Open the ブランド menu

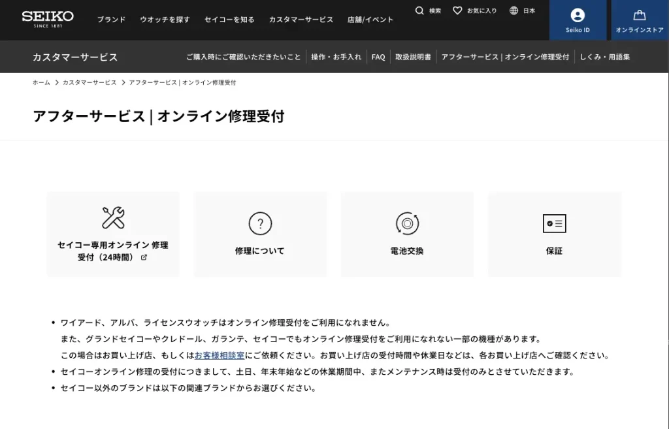[111, 20]
